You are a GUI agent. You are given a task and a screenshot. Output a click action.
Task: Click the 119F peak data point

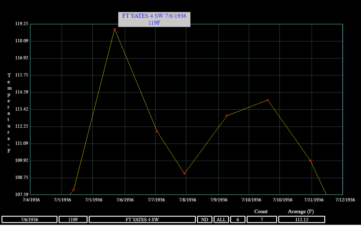(115, 29)
